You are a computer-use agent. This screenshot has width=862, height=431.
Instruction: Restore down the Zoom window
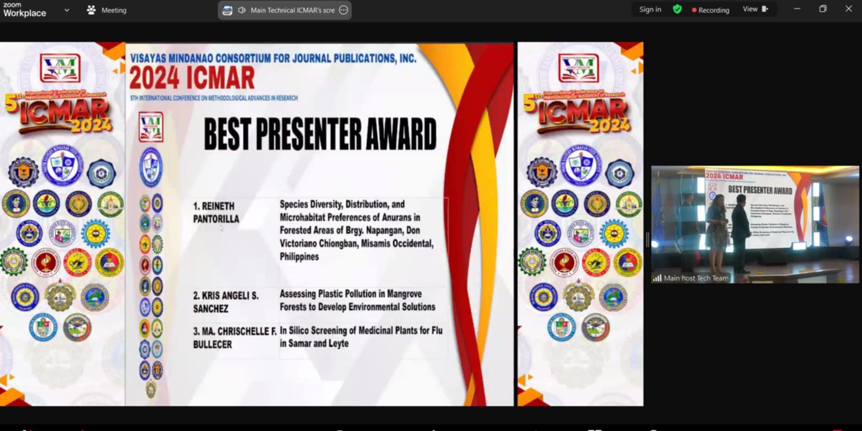point(823,9)
